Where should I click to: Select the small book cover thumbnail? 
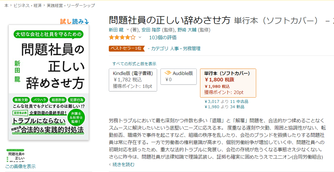click(16, 156)
